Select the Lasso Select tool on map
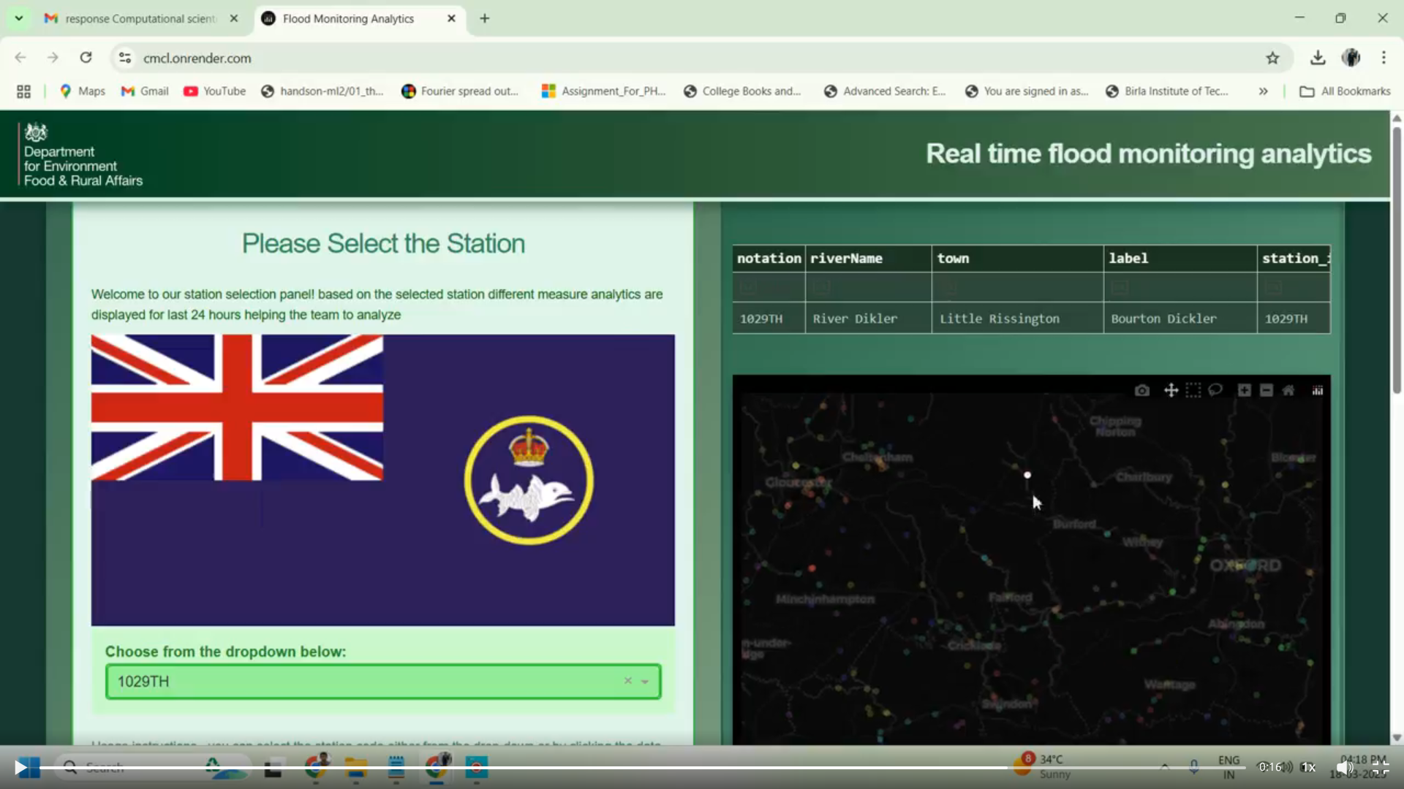 click(x=1215, y=390)
